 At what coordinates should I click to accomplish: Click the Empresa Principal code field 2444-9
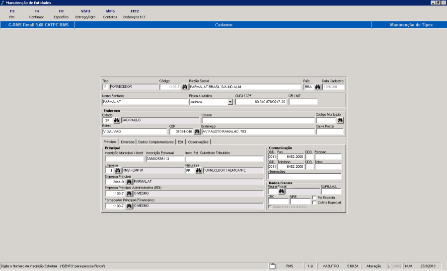(115, 182)
